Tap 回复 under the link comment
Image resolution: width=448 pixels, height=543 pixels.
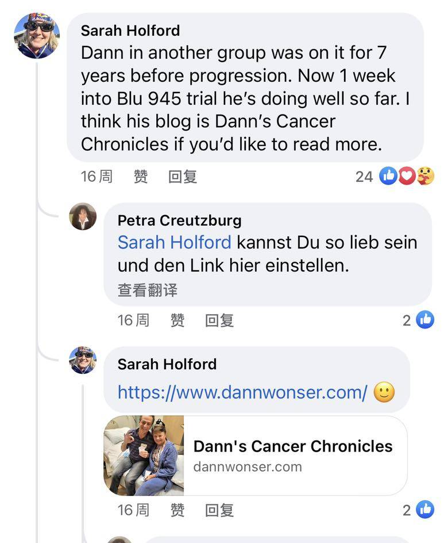click(x=219, y=510)
